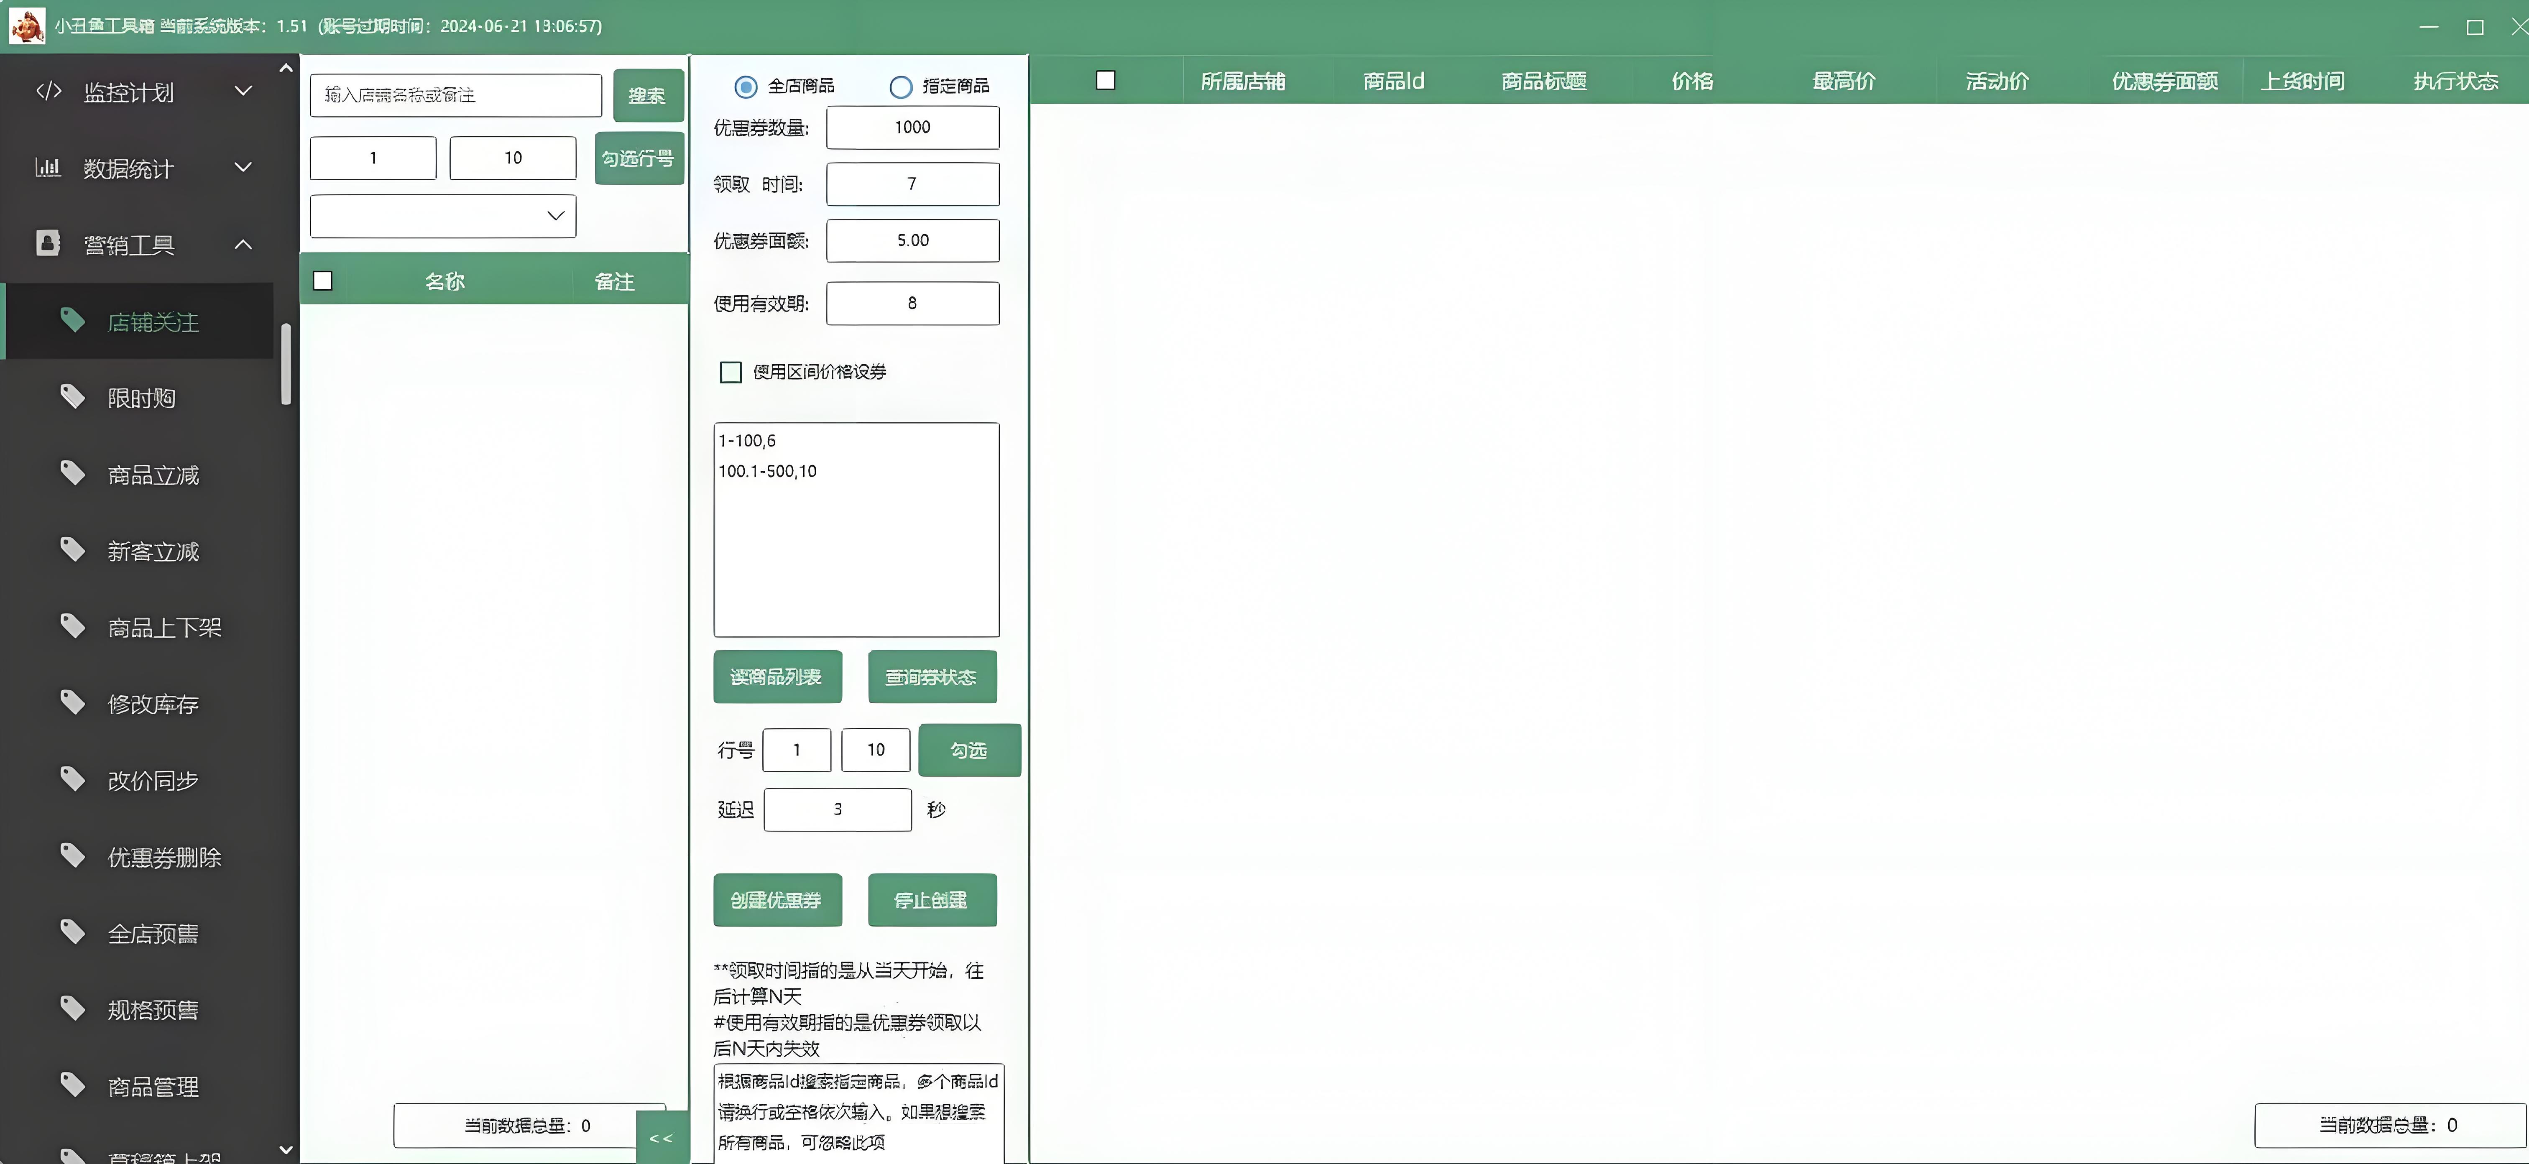The width and height of the screenshot is (2529, 1164).
Task: Open the 新客立减 menu item
Action: tap(153, 551)
